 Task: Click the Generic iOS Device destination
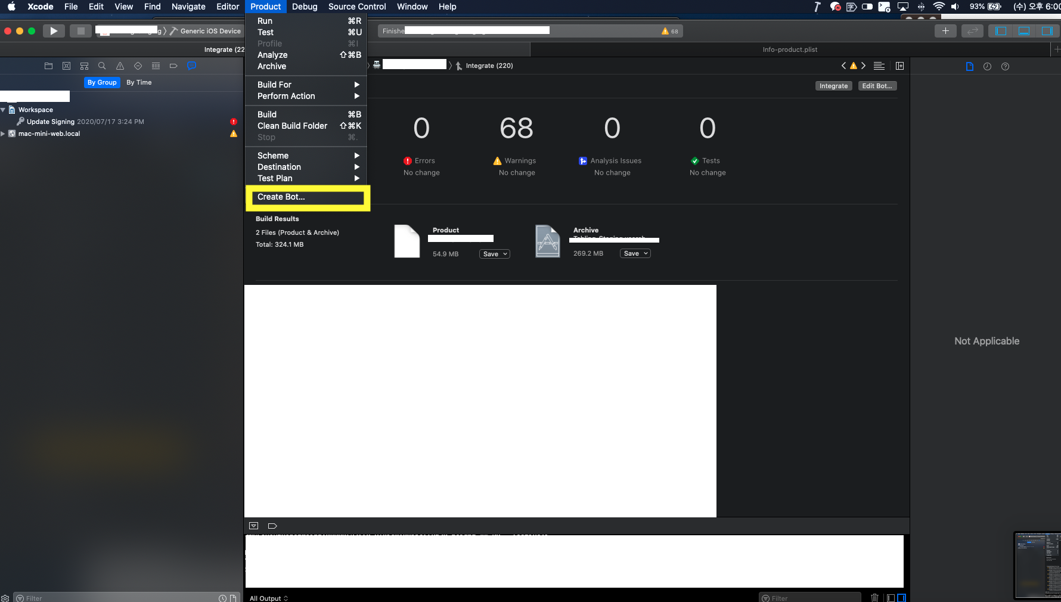[x=206, y=31]
